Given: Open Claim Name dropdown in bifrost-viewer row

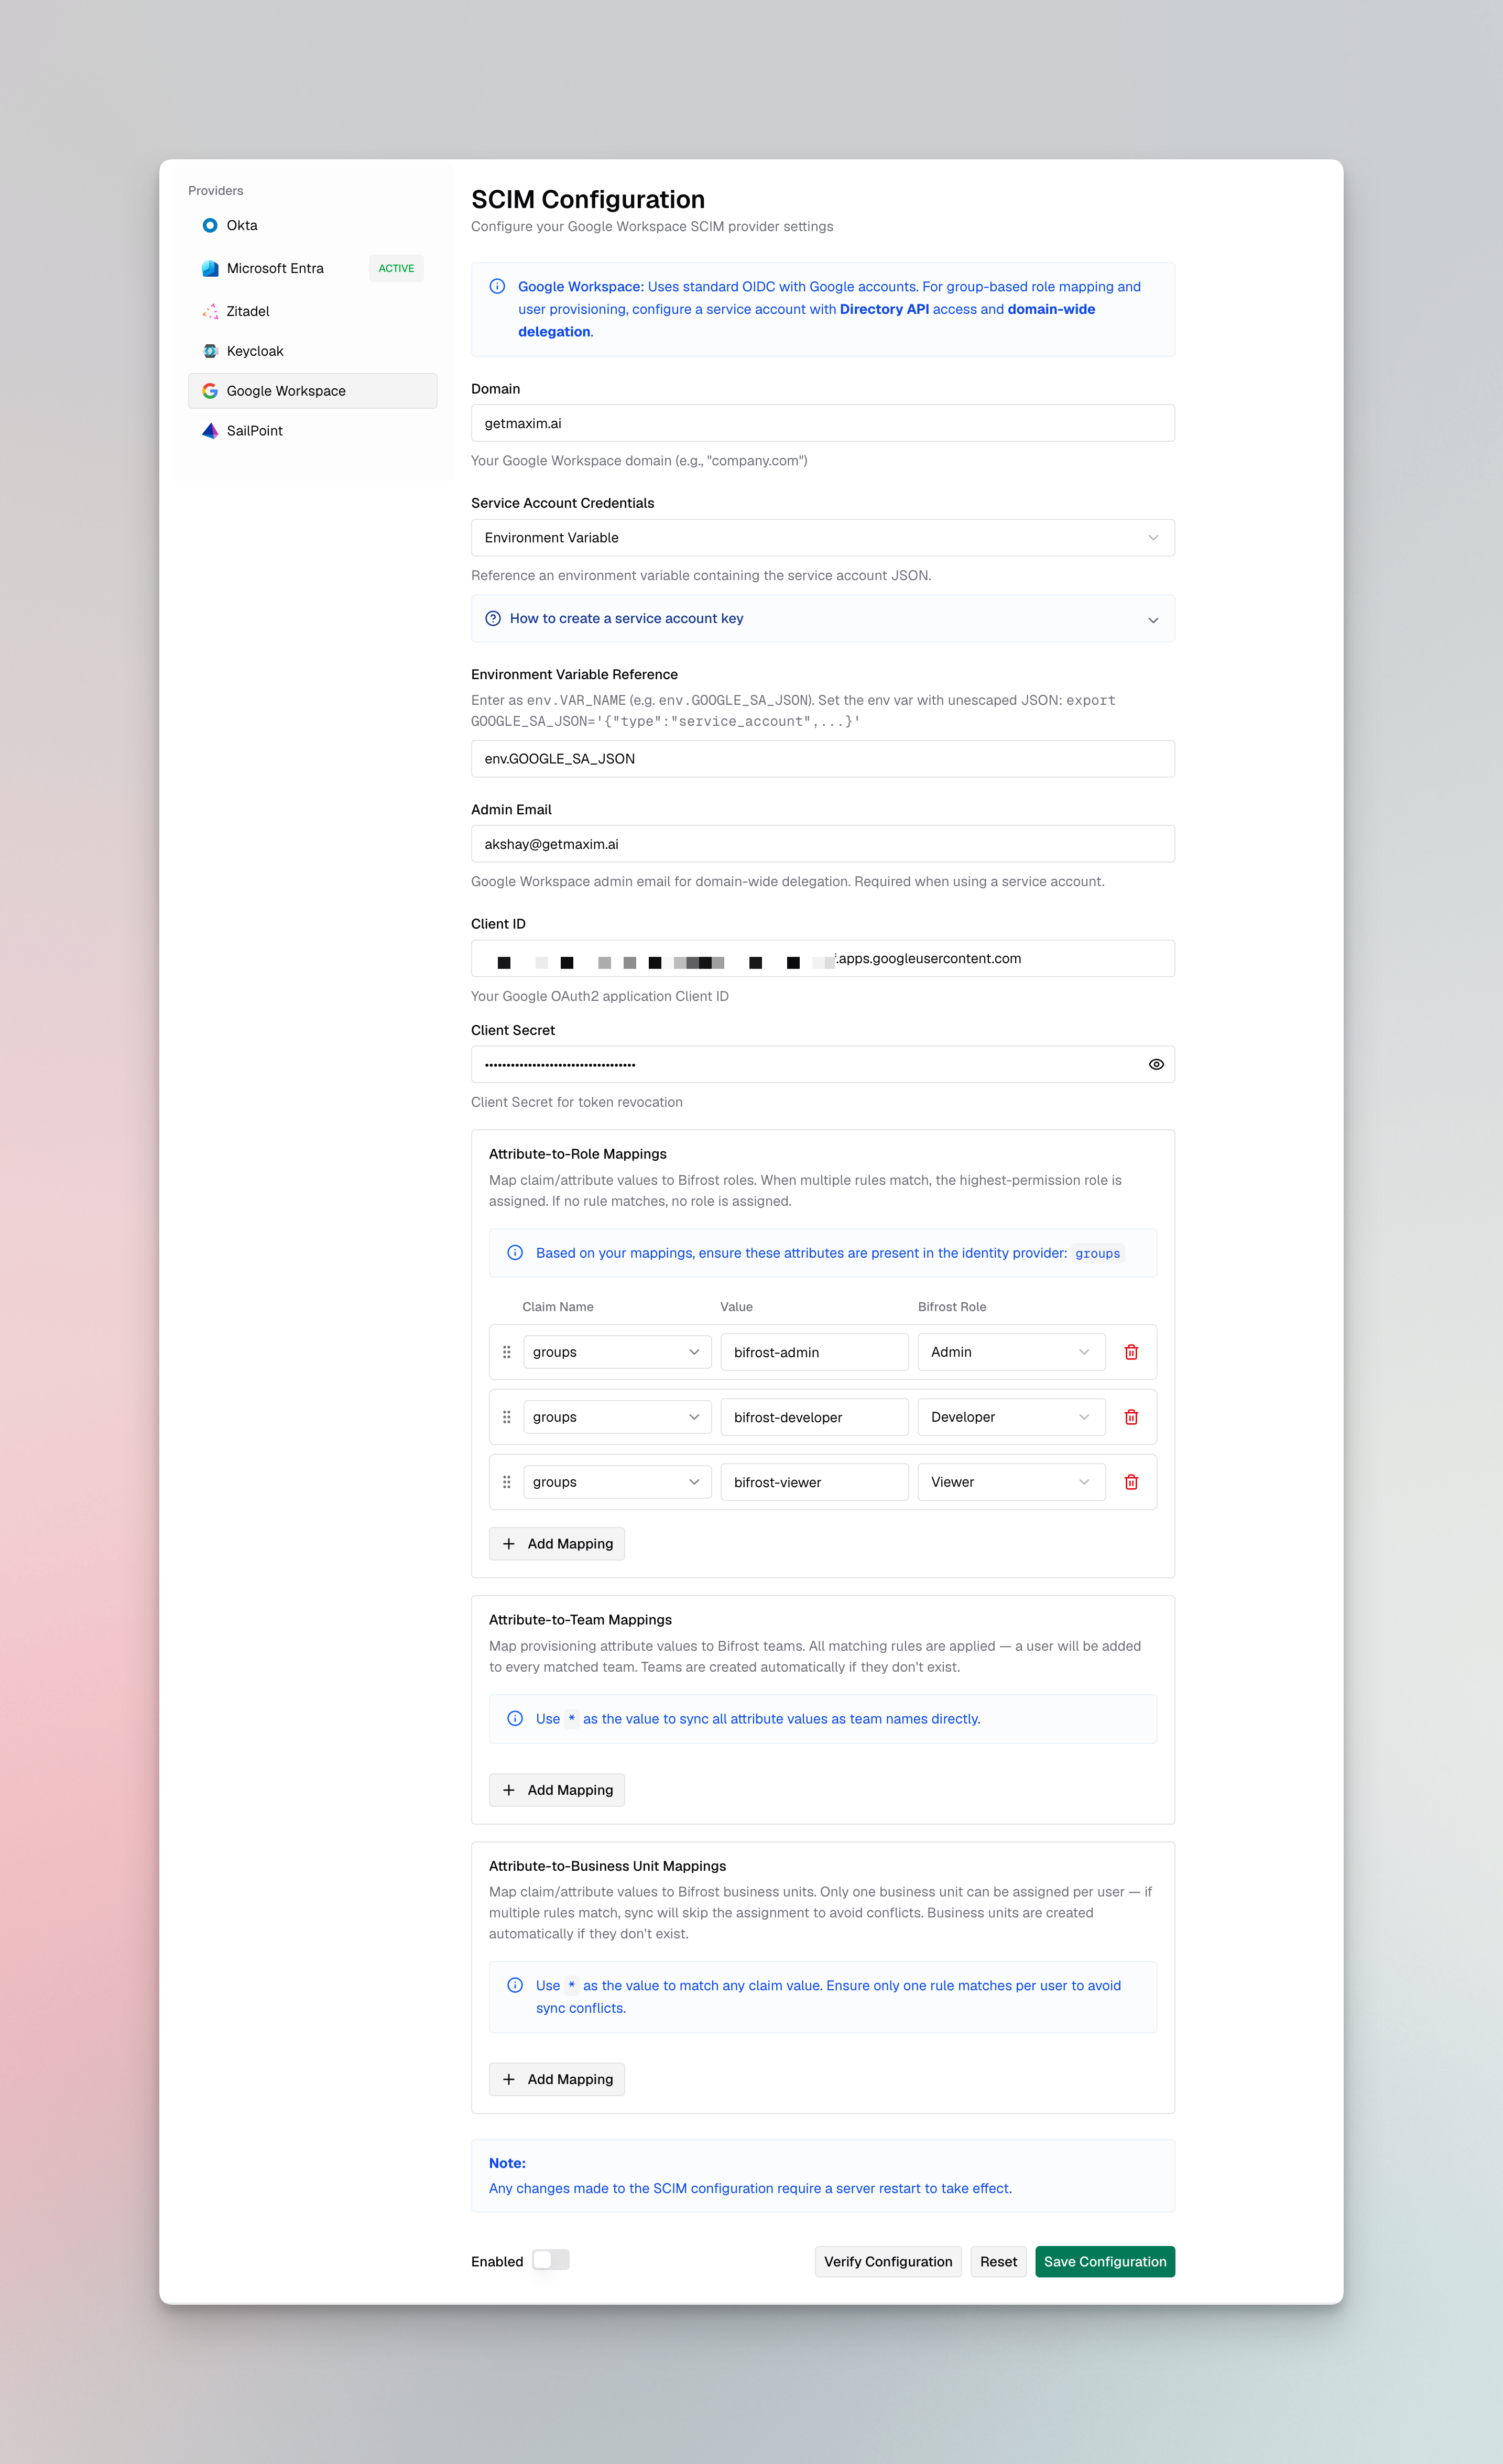Looking at the screenshot, I should pos(617,1482).
